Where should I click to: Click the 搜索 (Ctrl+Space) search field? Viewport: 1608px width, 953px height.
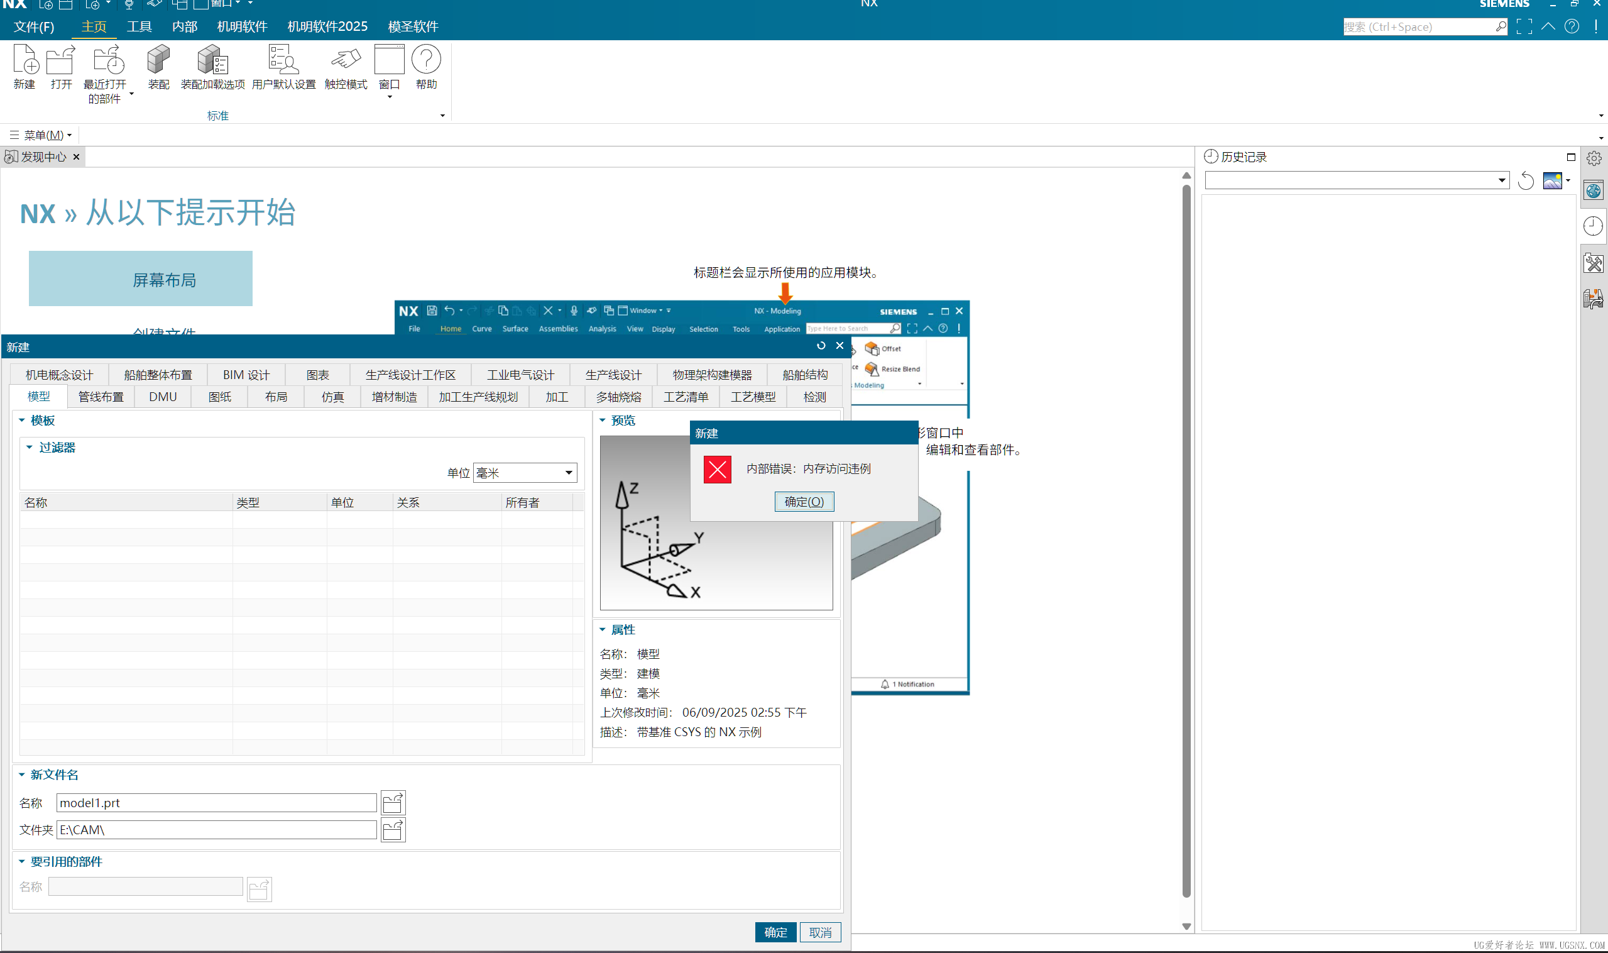click(1419, 26)
